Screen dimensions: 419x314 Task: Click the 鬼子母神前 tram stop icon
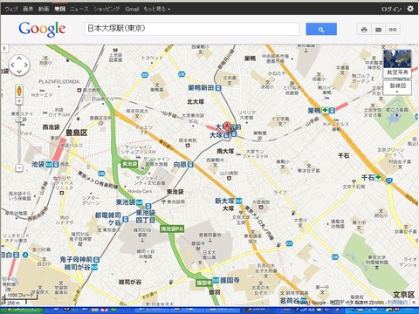click(96, 259)
